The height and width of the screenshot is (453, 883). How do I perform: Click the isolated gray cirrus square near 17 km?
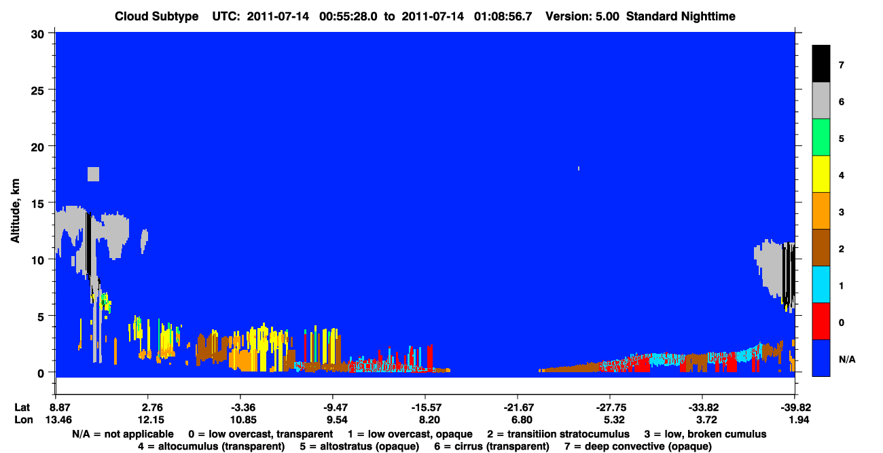[x=94, y=174]
